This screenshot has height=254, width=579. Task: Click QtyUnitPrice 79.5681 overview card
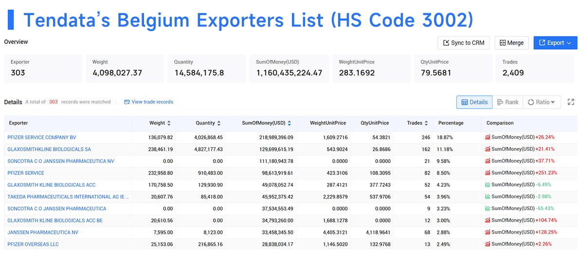pyautogui.click(x=453, y=69)
